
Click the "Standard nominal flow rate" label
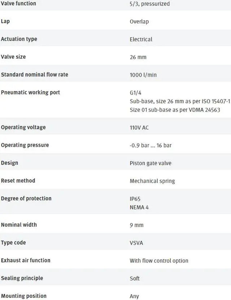click(34, 75)
